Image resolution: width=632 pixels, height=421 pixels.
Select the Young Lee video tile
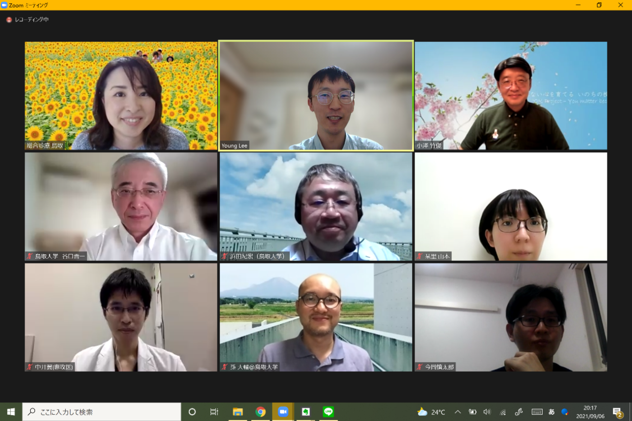coord(316,96)
